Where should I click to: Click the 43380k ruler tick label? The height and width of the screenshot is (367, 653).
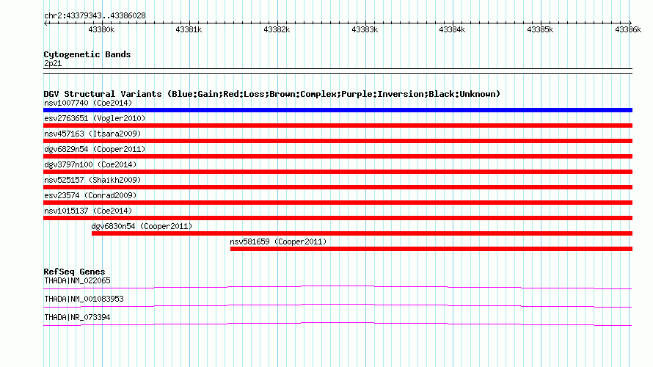click(101, 30)
